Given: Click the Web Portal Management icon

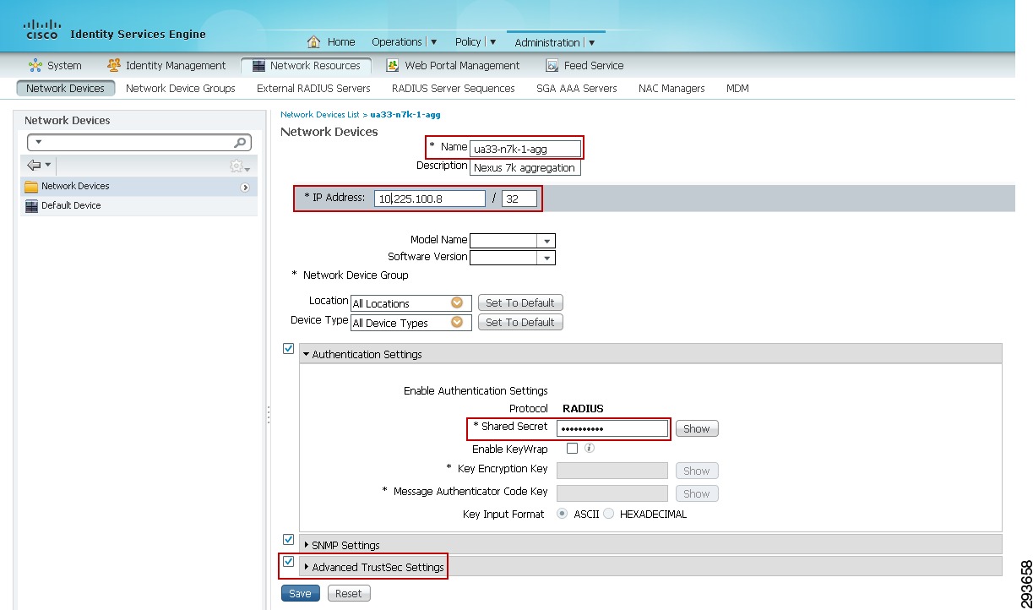Looking at the screenshot, I should 393,66.
